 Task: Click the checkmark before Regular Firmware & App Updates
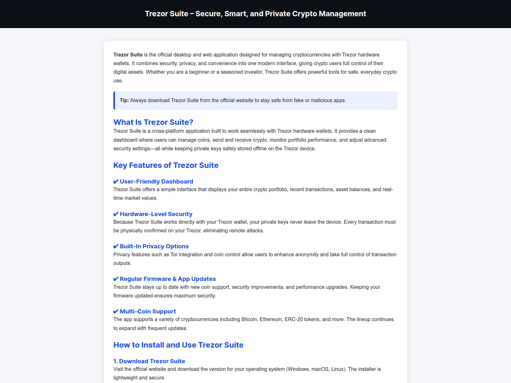point(116,279)
